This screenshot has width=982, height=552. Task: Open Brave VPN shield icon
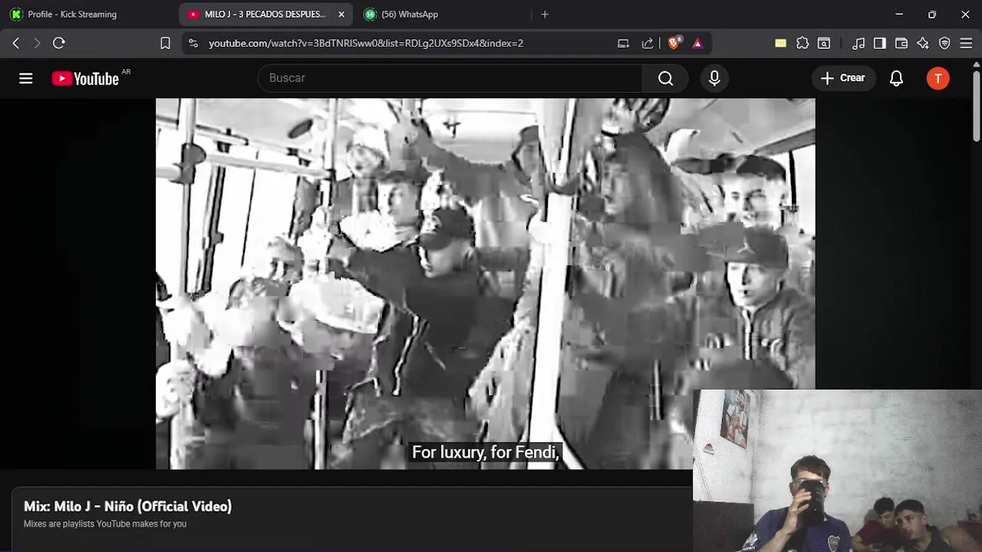coord(944,43)
